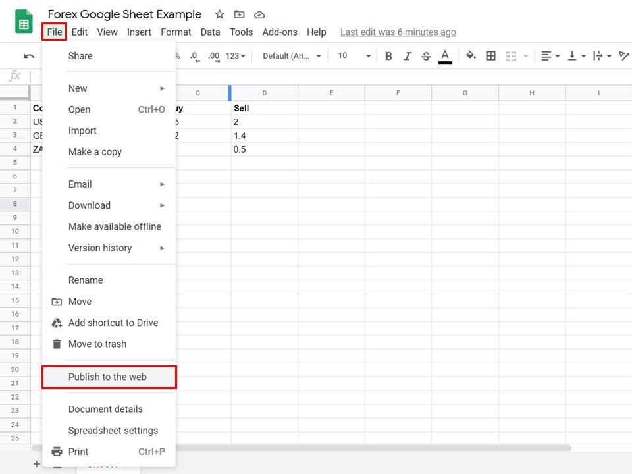Viewport: 632px width, 474px height.
Task: Click the Last edit was 6 minutes ago link
Action: 398,32
